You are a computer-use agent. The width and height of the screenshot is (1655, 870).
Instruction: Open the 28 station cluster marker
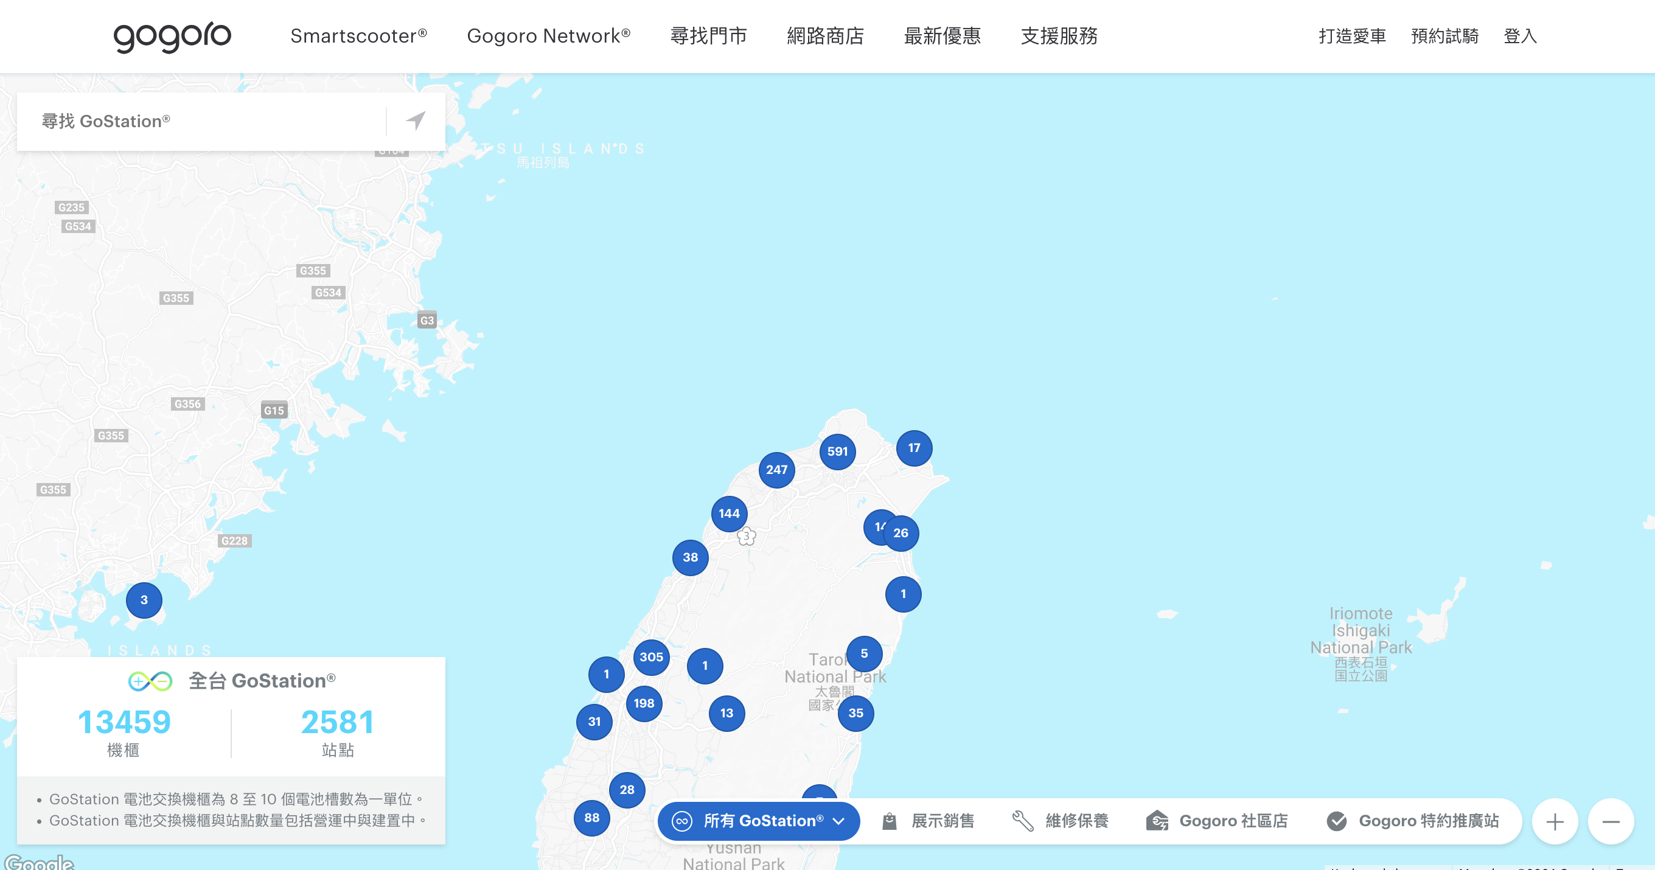627,790
